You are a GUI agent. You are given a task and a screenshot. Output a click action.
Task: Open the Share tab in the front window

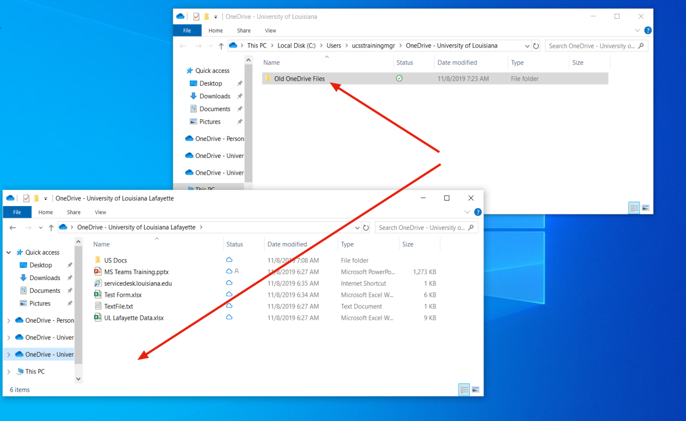[x=74, y=212]
